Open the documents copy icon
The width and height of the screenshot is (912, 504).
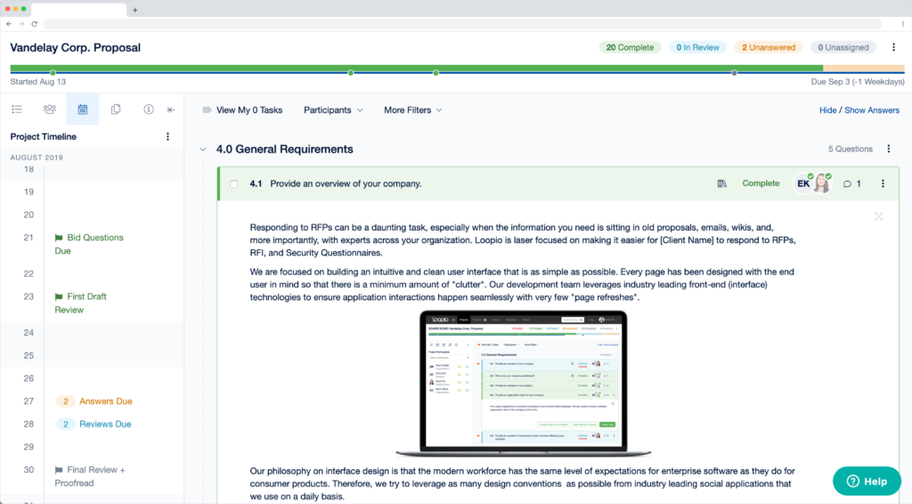116,110
